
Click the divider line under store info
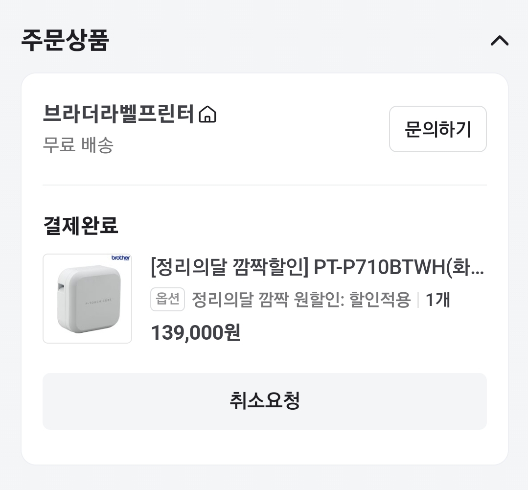pyautogui.click(x=264, y=185)
